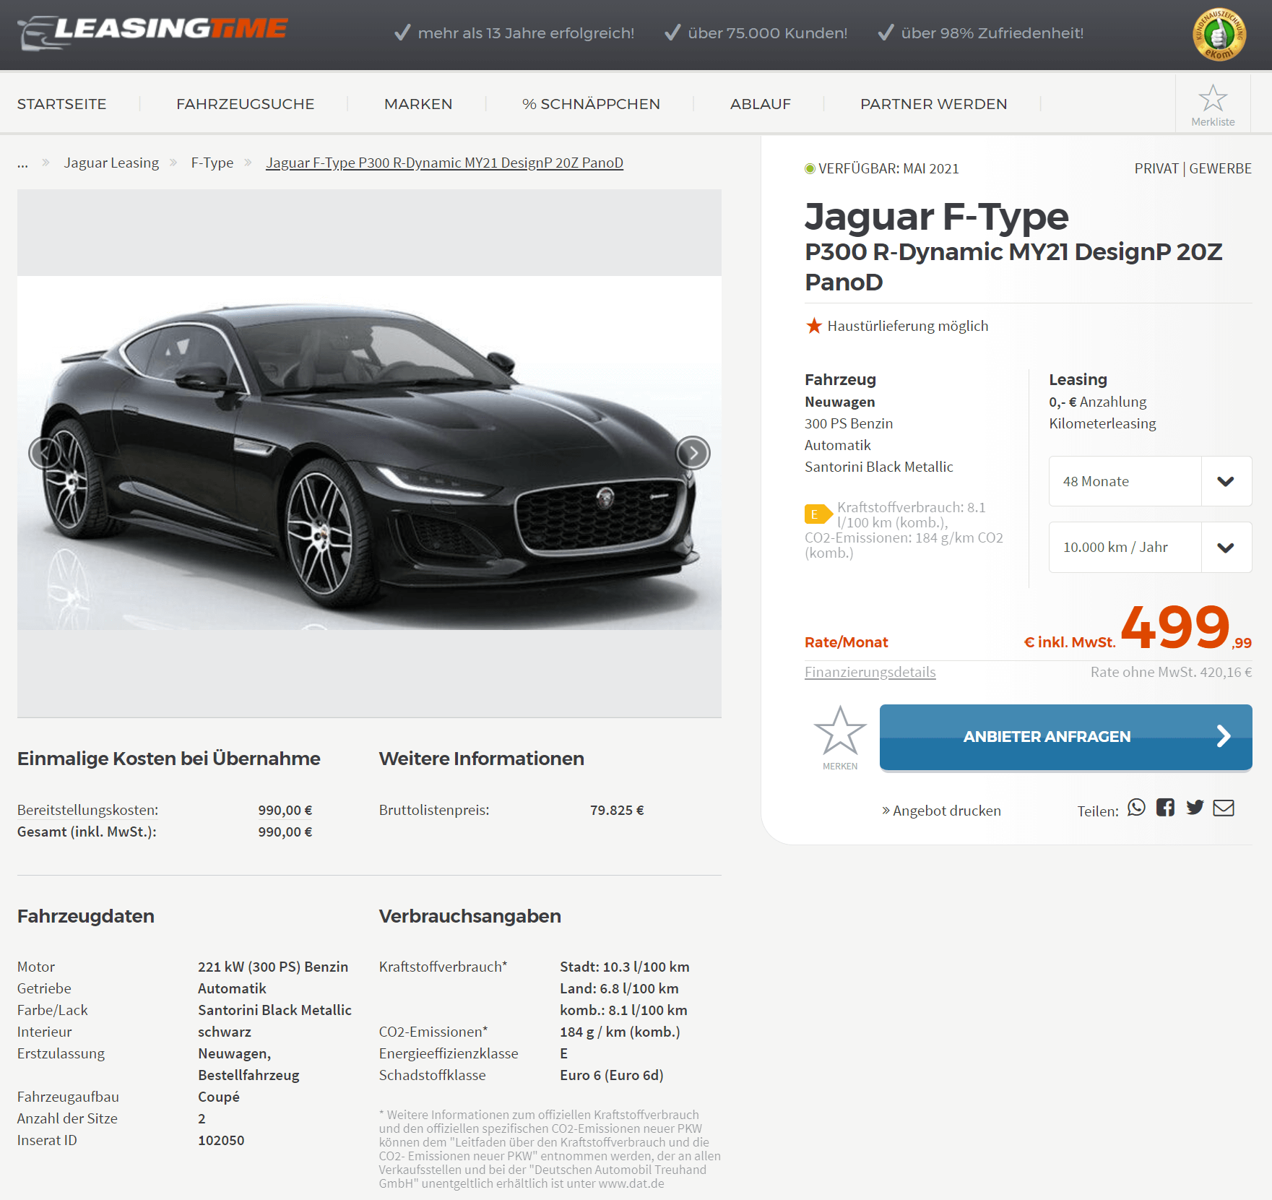Open the Merkliste star icon

(1213, 98)
